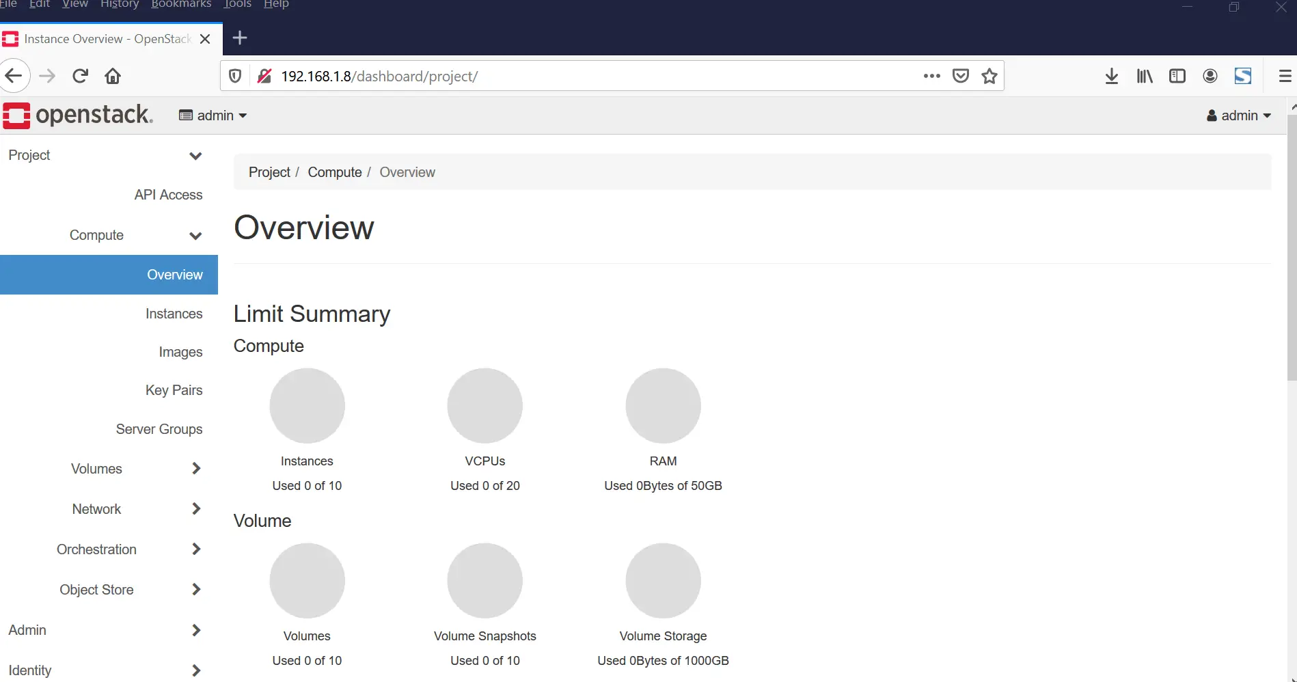This screenshot has width=1297, height=682.
Task: Click the 'Used 0 of 20' text
Action: pyautogui.click(x=485, y=486)
